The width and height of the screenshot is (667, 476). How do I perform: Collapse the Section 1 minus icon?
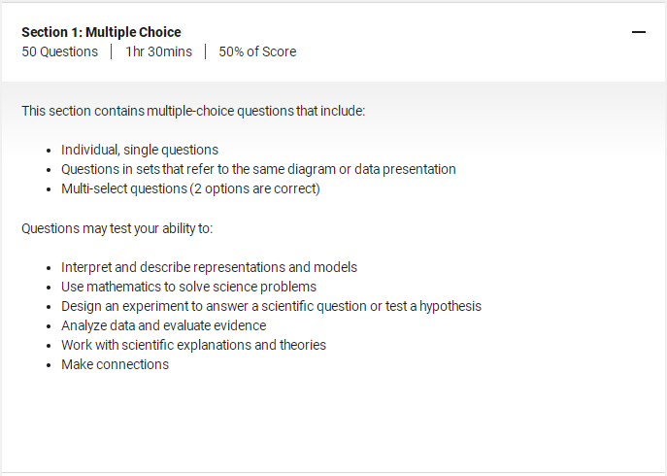(639, 32)
